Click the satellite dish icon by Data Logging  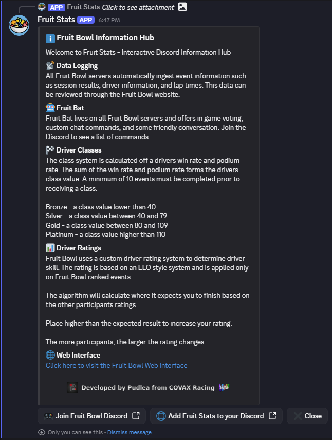(x=50, y=66)
